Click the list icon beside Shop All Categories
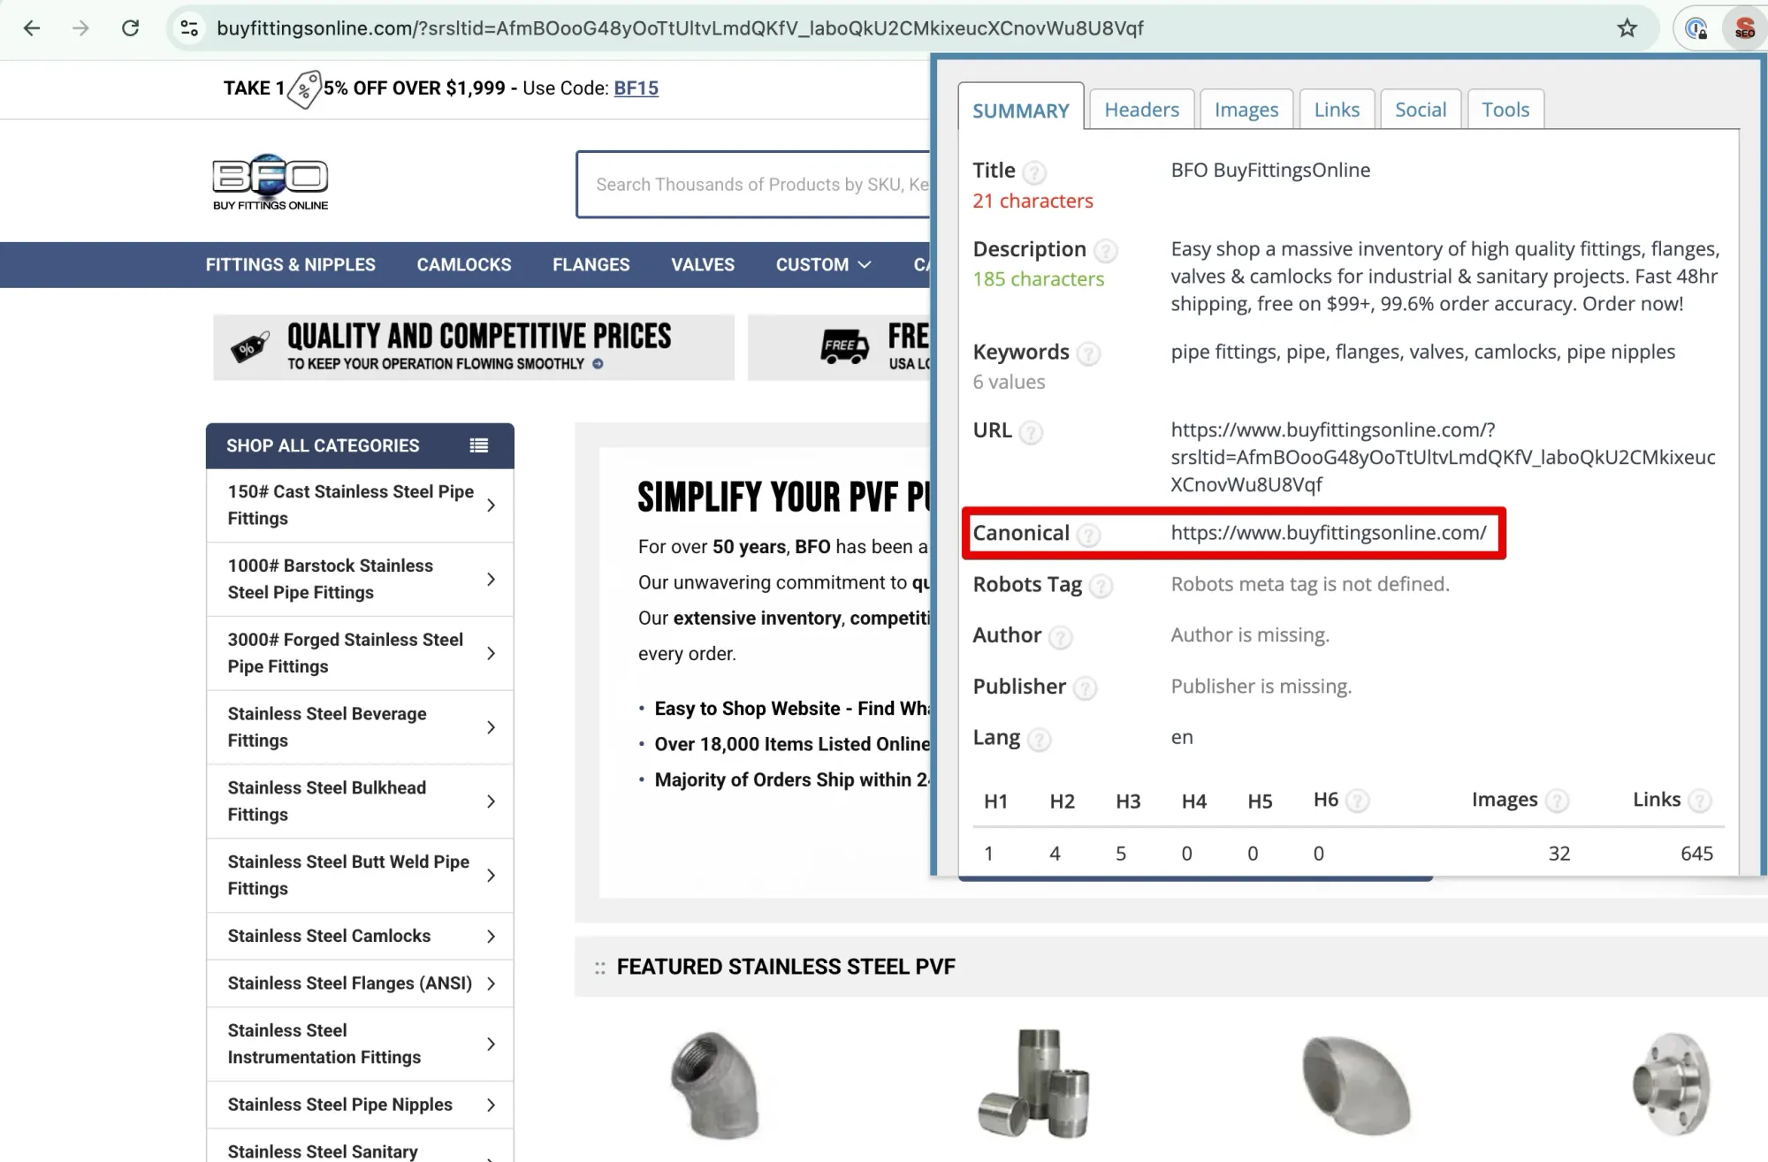The width and height of the screenshot is (1768, 1162). click(479, 445)
